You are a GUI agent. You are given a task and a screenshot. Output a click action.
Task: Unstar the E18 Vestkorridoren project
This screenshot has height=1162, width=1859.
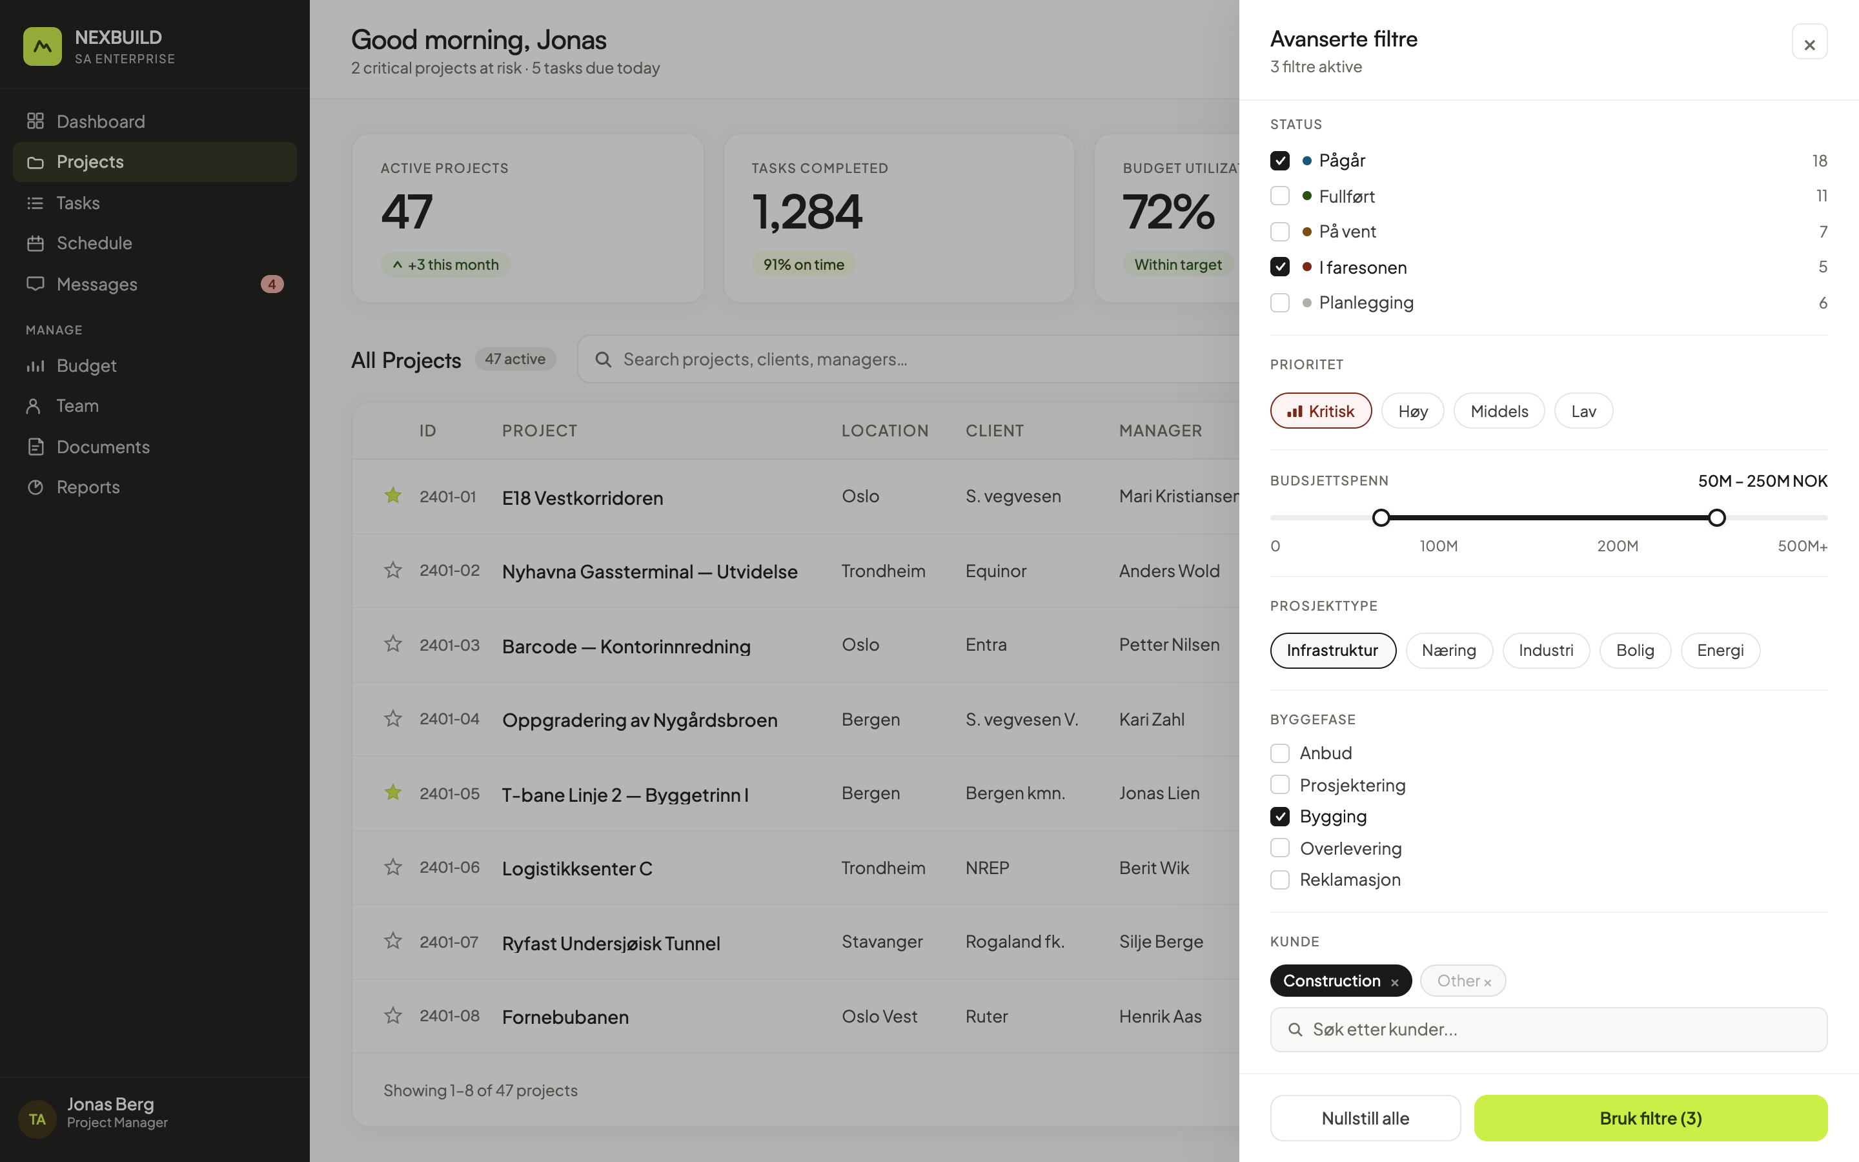392,496
